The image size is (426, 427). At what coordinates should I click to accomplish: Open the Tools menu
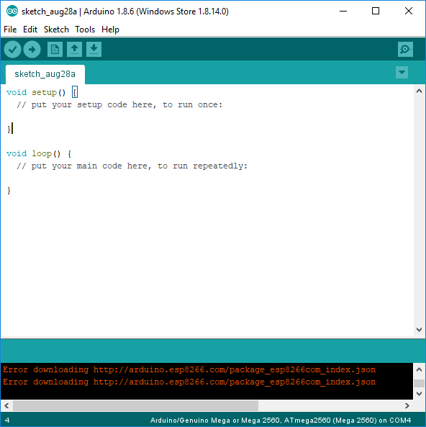click(85, 30)
